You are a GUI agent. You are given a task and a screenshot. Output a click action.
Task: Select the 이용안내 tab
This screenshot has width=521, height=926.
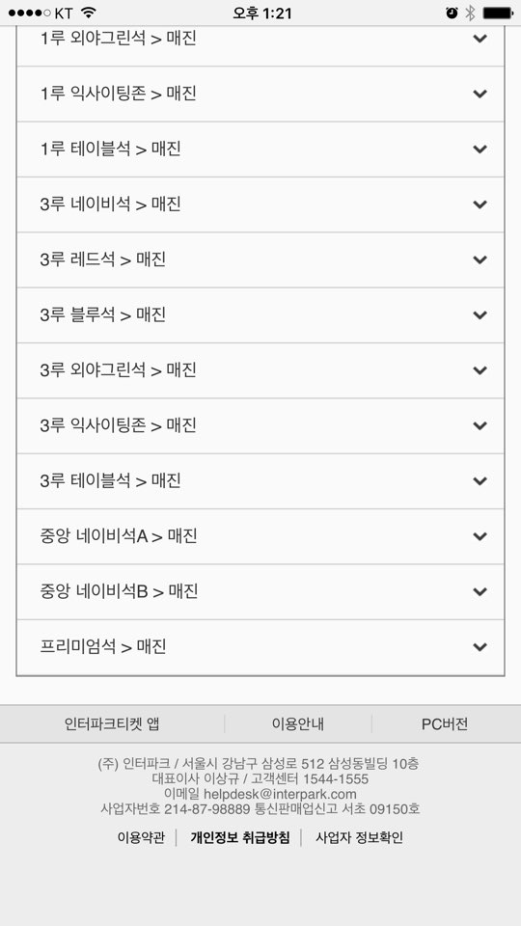point(298,724)
